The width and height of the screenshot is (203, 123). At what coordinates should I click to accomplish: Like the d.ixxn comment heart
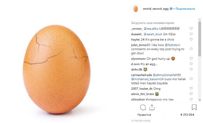click(x=191, y=64)
